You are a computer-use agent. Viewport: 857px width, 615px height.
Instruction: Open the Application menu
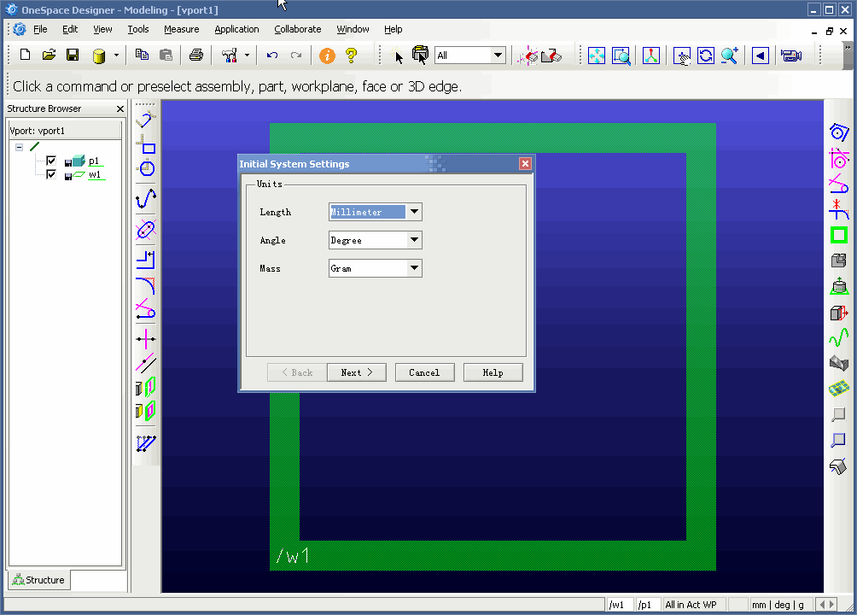click(x=236, y=30)
